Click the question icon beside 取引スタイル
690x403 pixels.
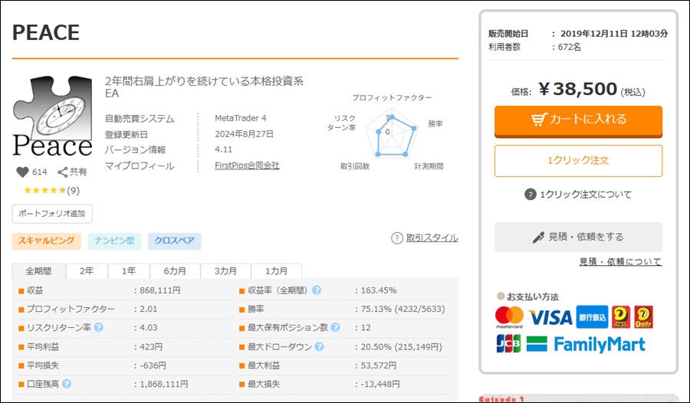tap(396, 238)
